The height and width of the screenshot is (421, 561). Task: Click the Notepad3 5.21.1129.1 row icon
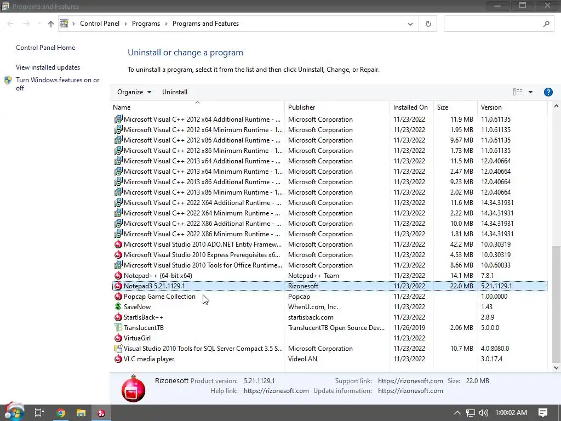click(118, 286)
